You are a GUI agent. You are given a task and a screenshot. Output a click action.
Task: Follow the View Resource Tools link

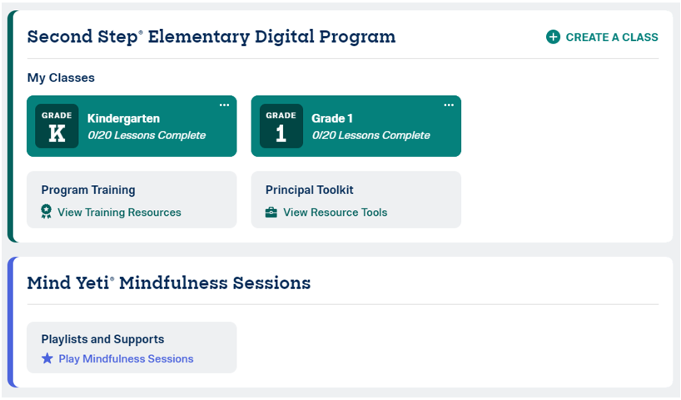point(336,212)
